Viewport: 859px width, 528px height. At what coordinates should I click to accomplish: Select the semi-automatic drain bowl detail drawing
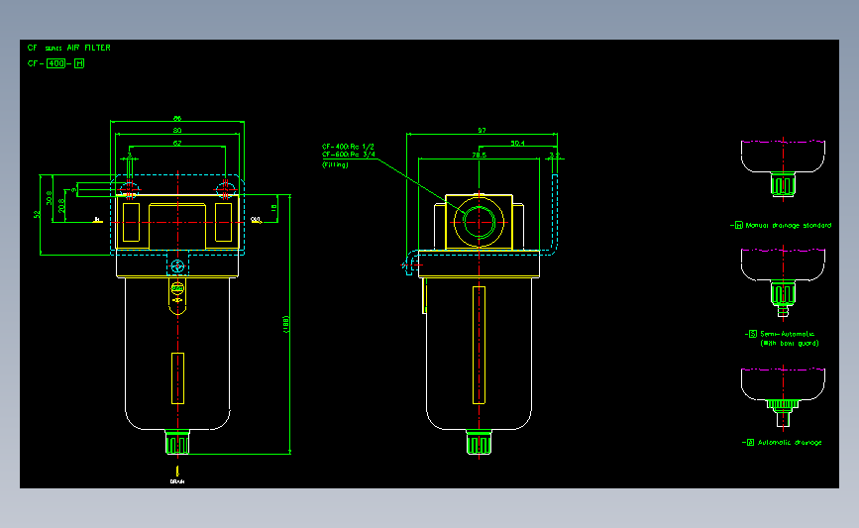[783, 282]
